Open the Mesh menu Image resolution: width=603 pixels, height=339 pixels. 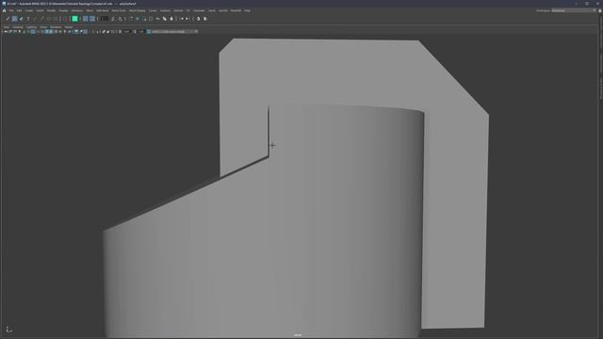click(90, 10)
